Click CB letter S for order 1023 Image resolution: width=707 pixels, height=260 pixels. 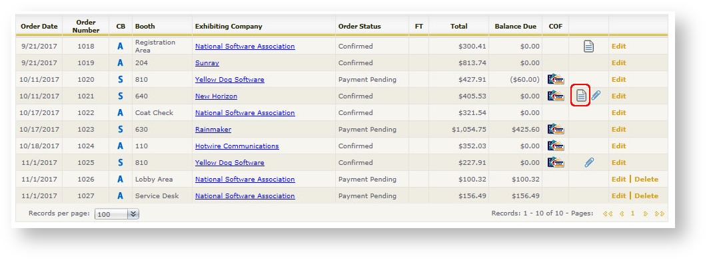click(121, 130)
